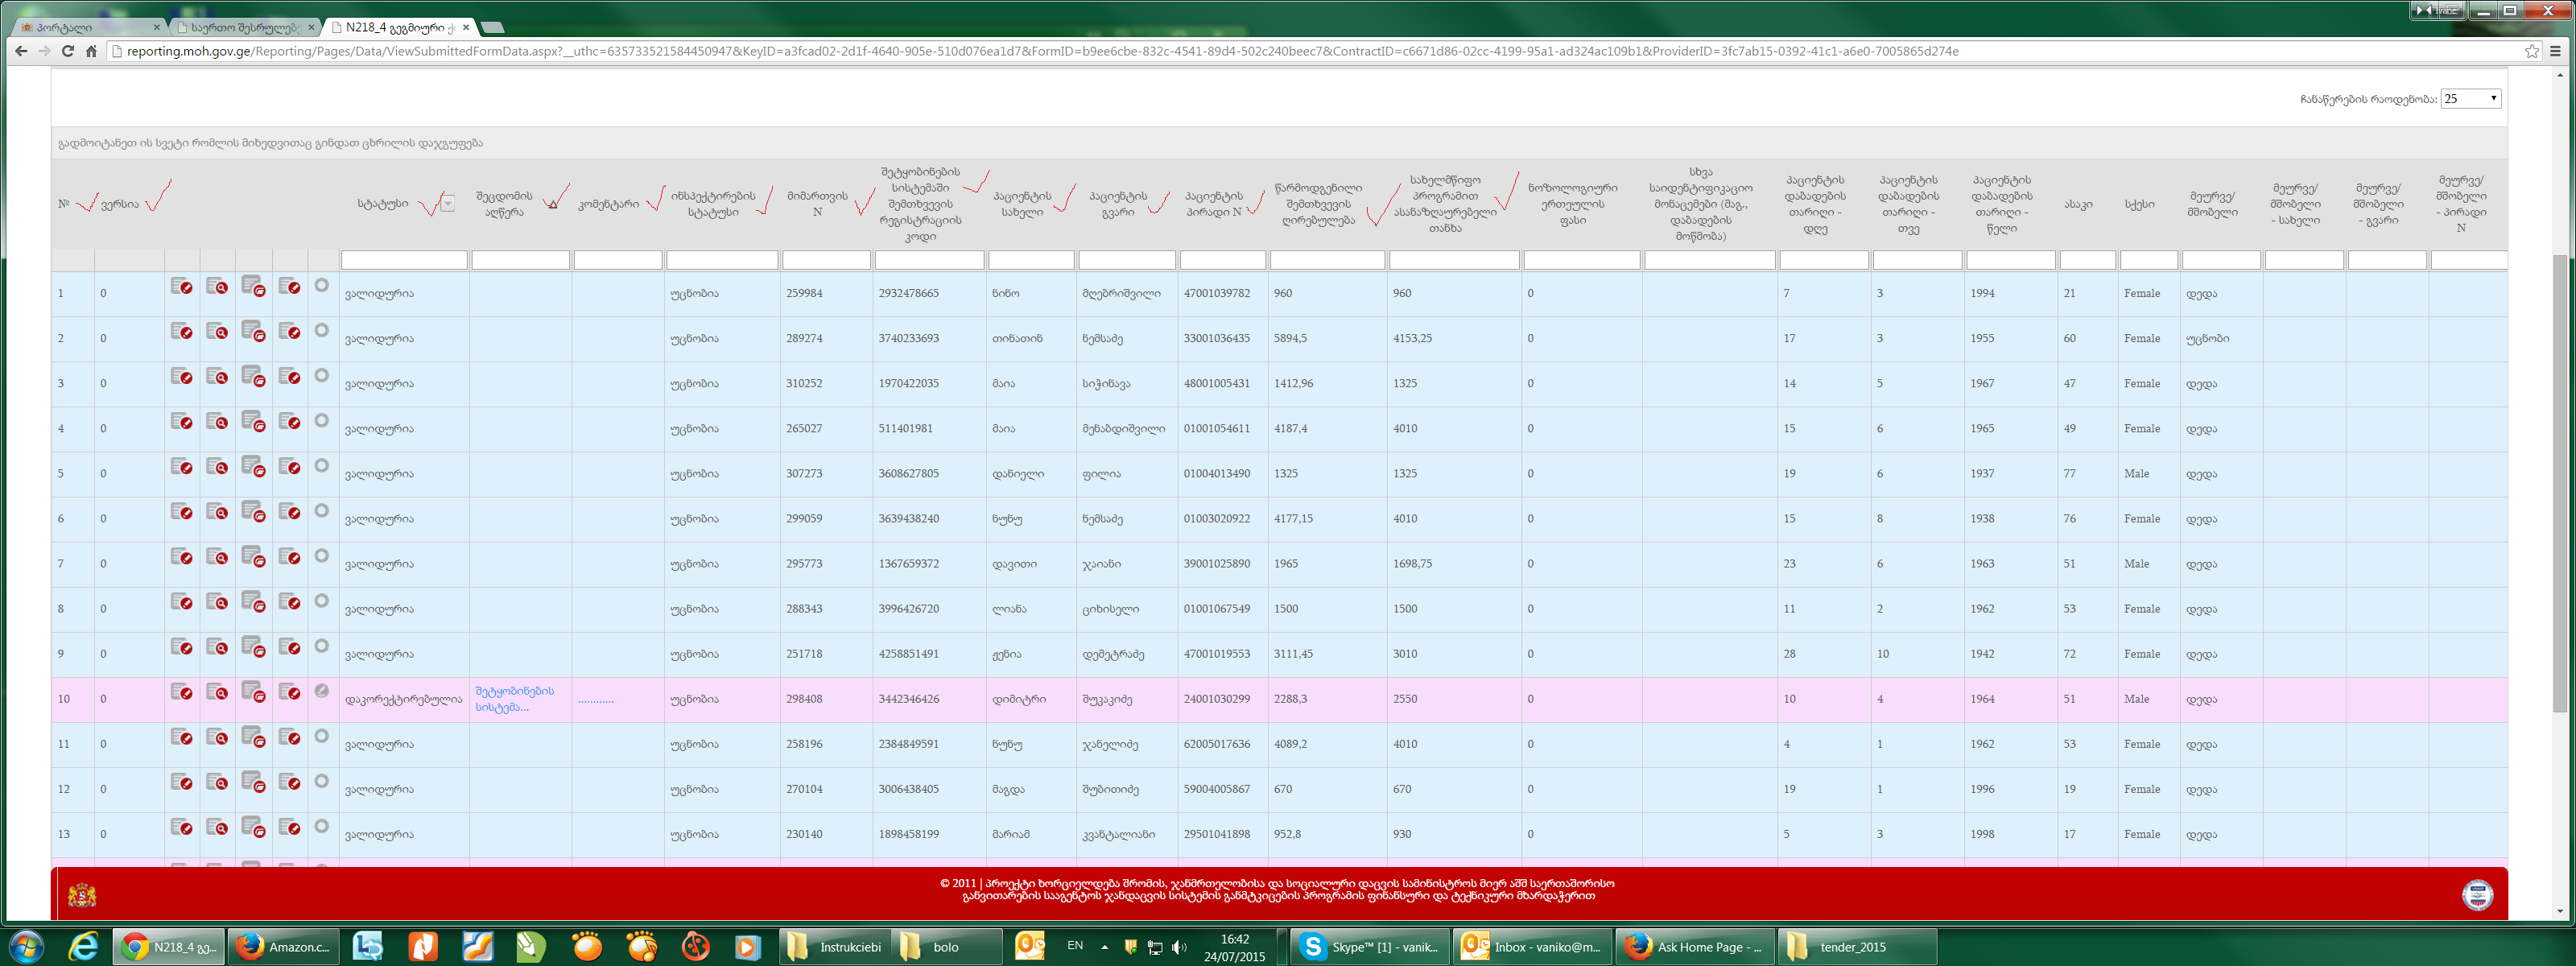Click the fourth edit icon in row 7

pos(289,557)
